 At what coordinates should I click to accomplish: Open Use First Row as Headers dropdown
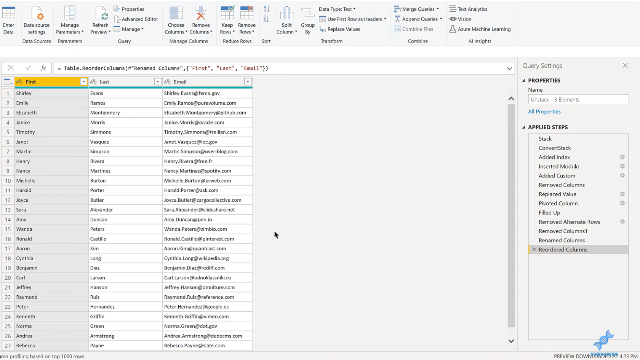(353, 19)
